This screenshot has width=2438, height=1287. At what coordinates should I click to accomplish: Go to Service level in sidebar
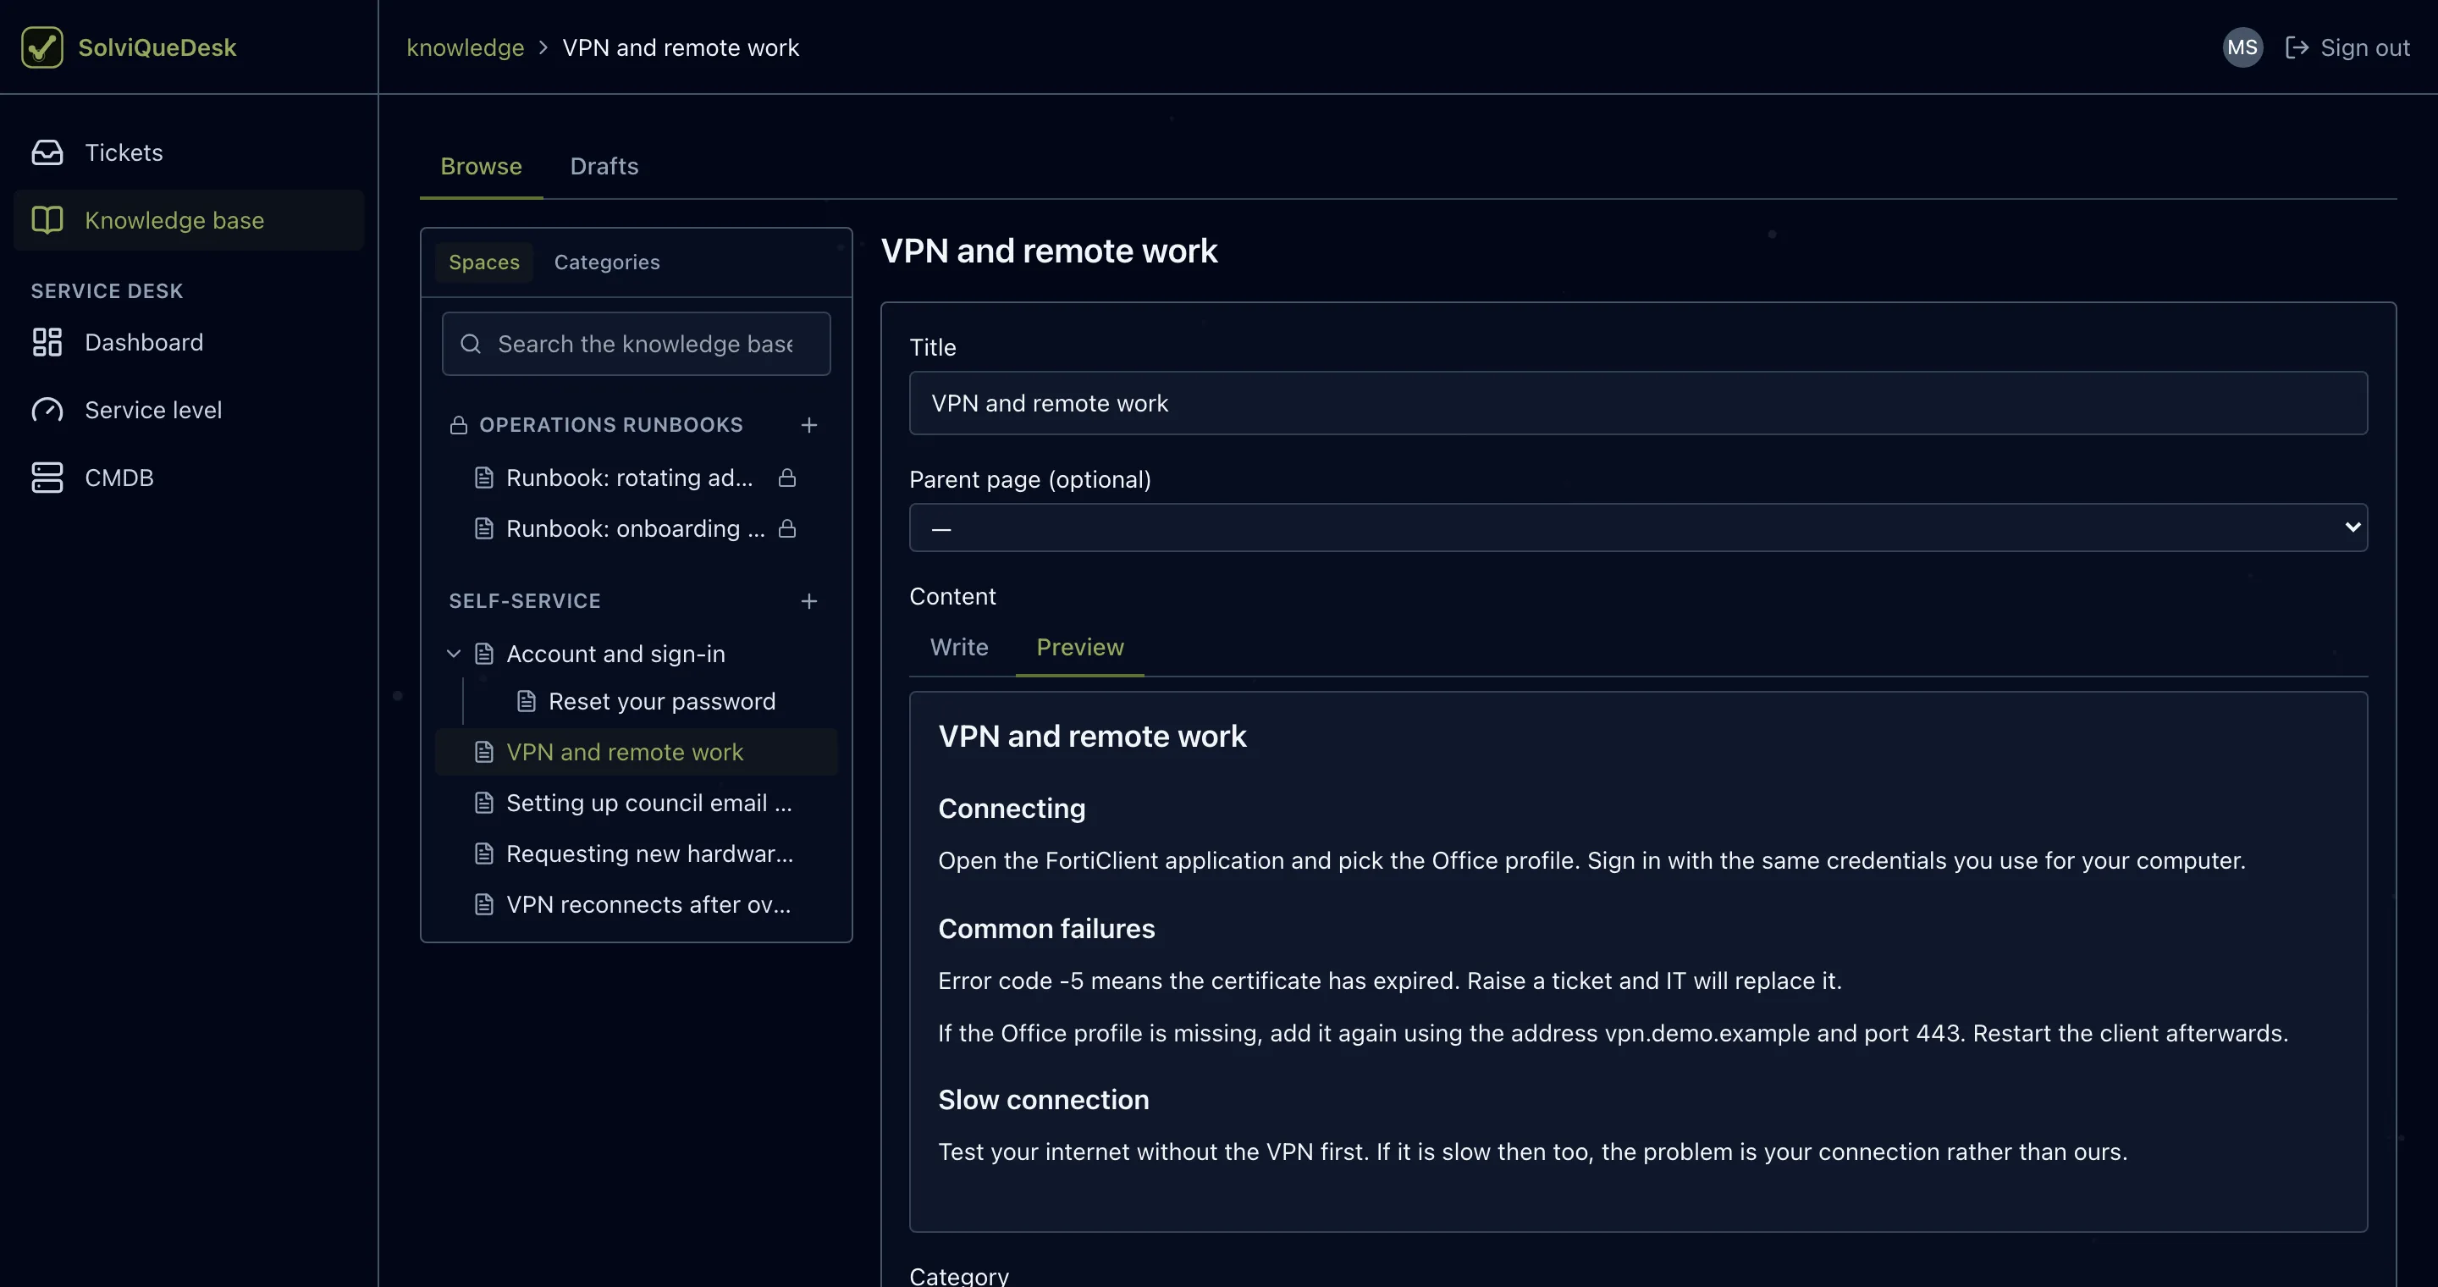point(190,410)
